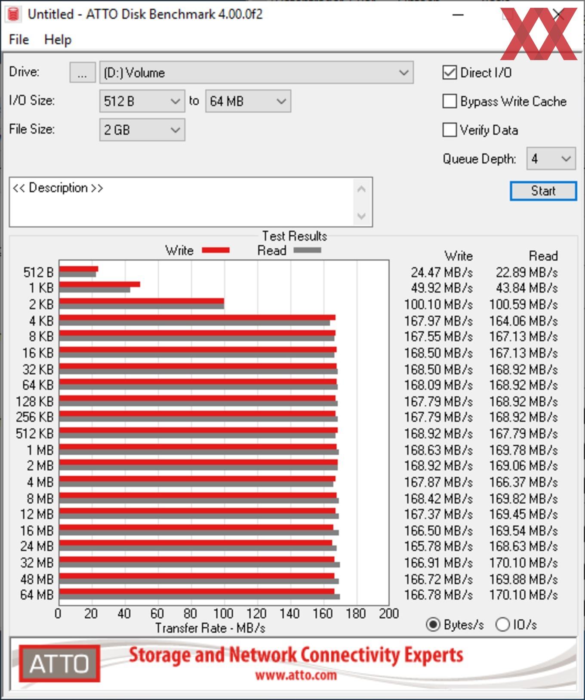This screenshot has width=585, height=700.
Task: Click the Write column header
Action: 459,256
